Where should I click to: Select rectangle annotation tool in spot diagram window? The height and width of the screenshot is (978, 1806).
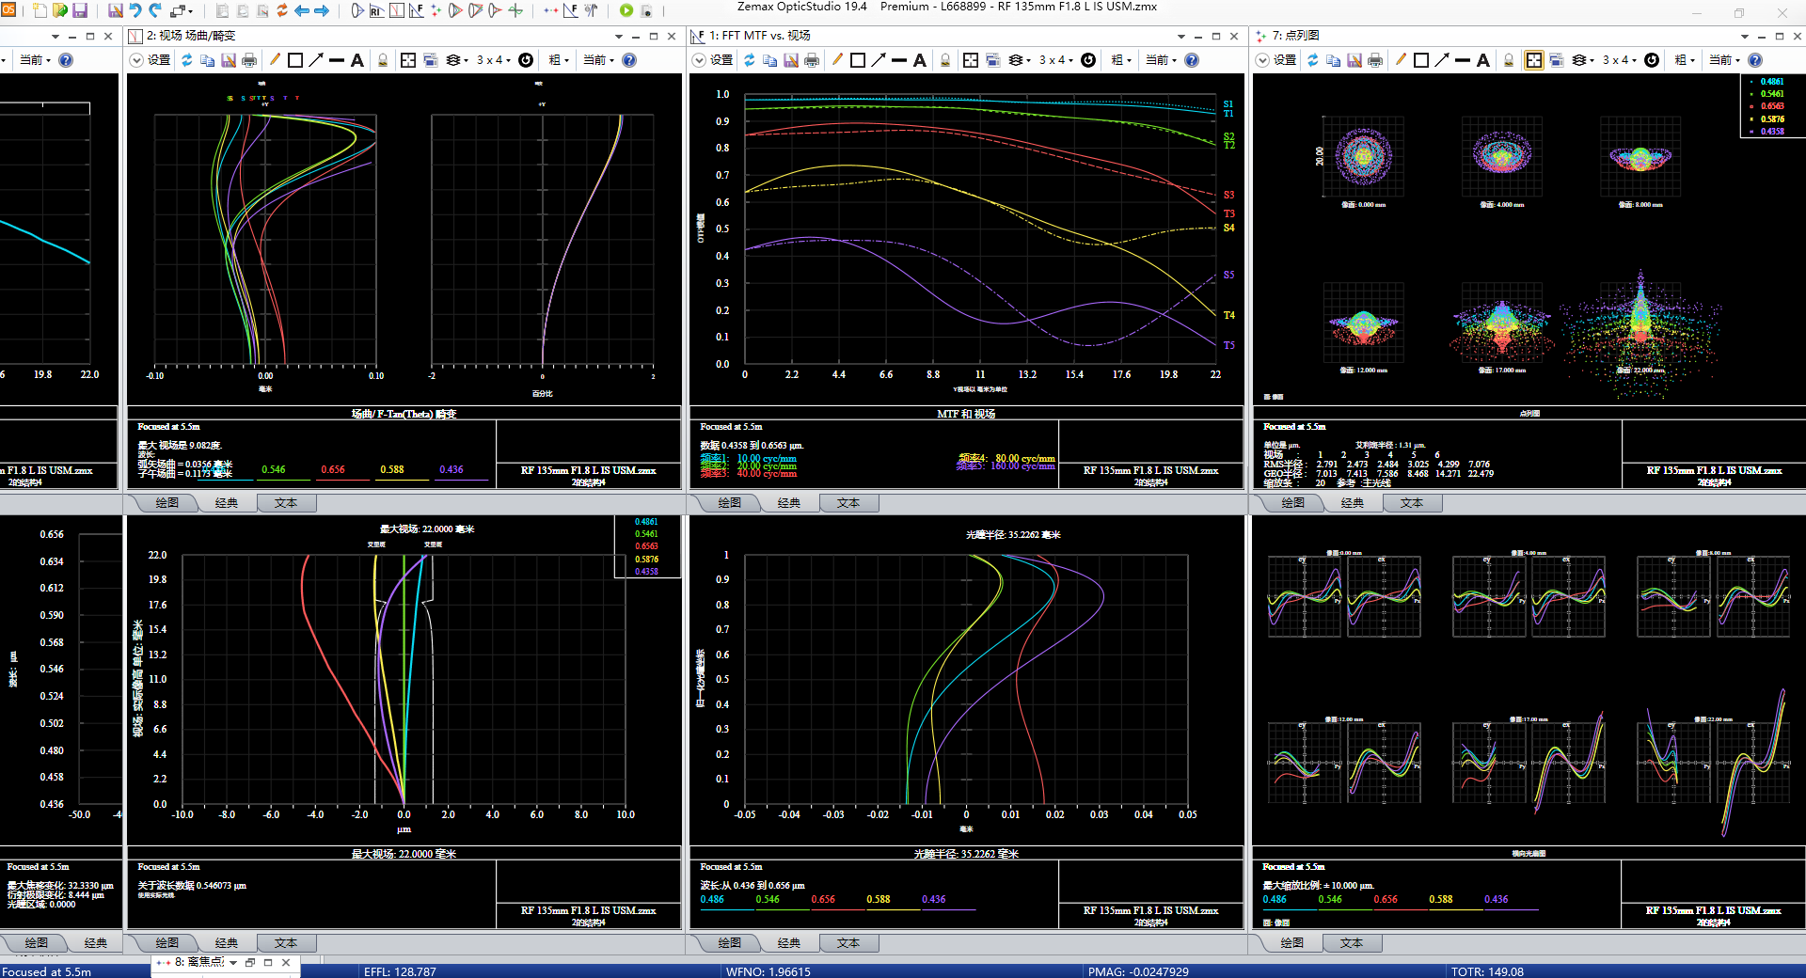pyautogui.click(x=1421, y=60)
